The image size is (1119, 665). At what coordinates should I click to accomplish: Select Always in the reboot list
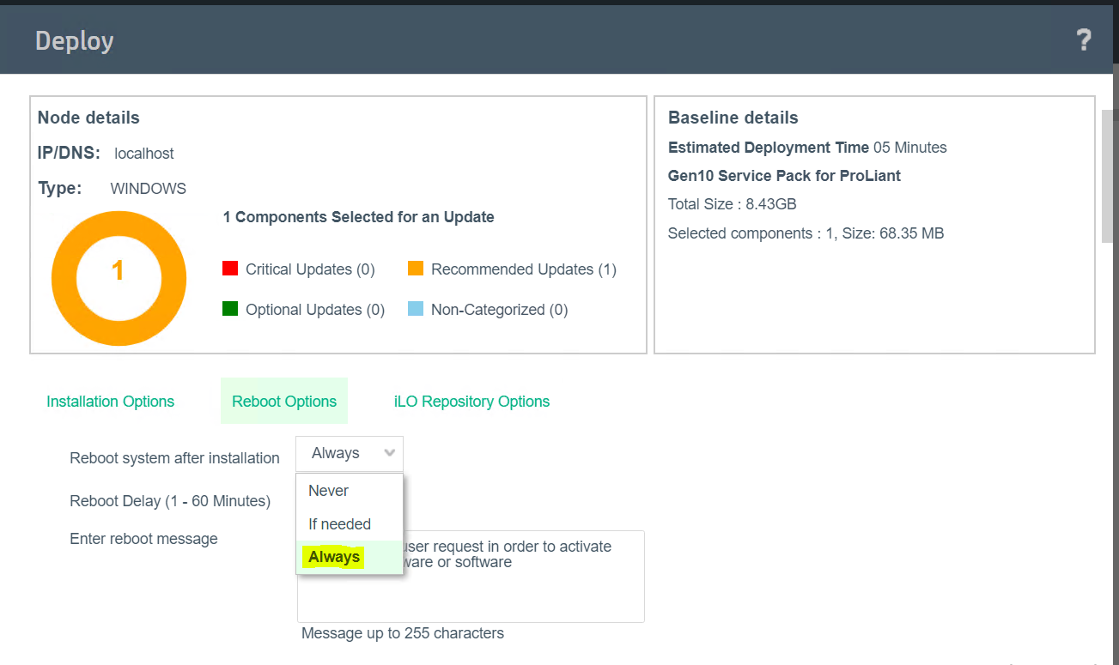pyautogui.click(x=335, y=558)
